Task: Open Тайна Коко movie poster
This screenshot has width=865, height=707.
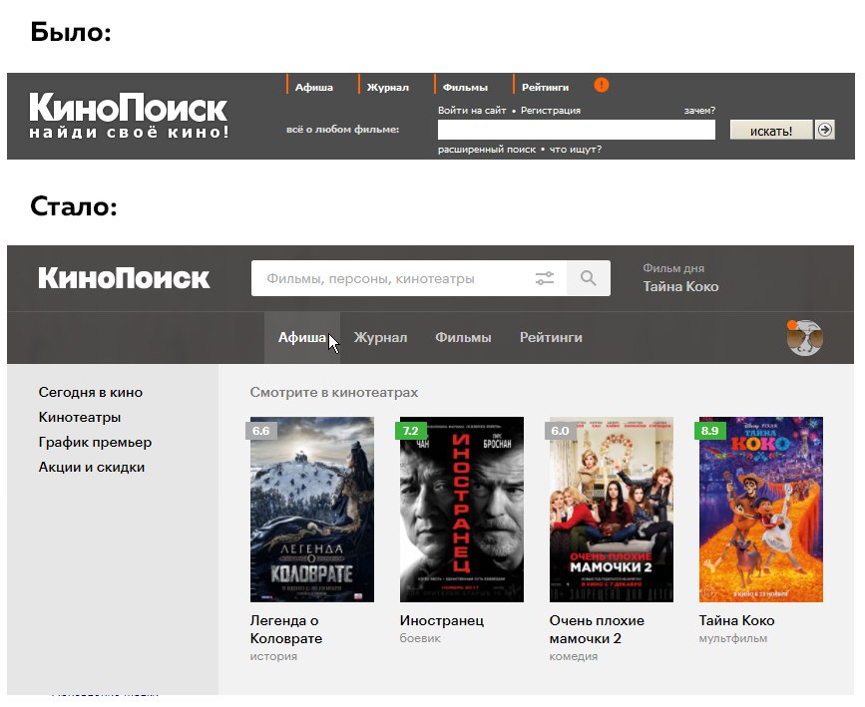Action: 760,510
